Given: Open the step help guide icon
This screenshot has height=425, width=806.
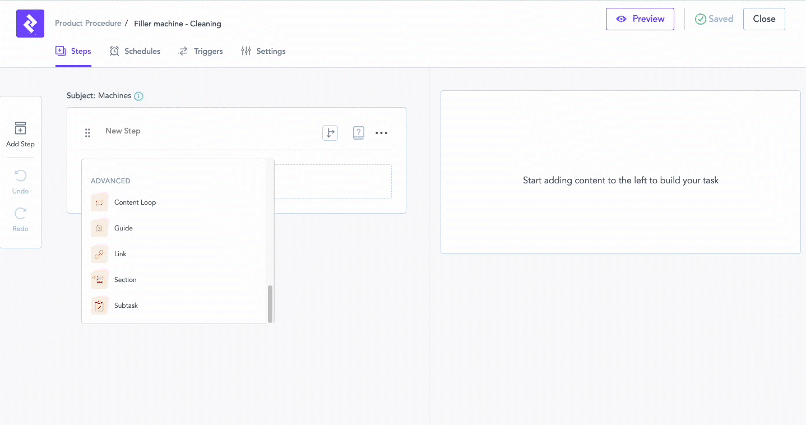Looking at the screenshot, I should (359, 133).
